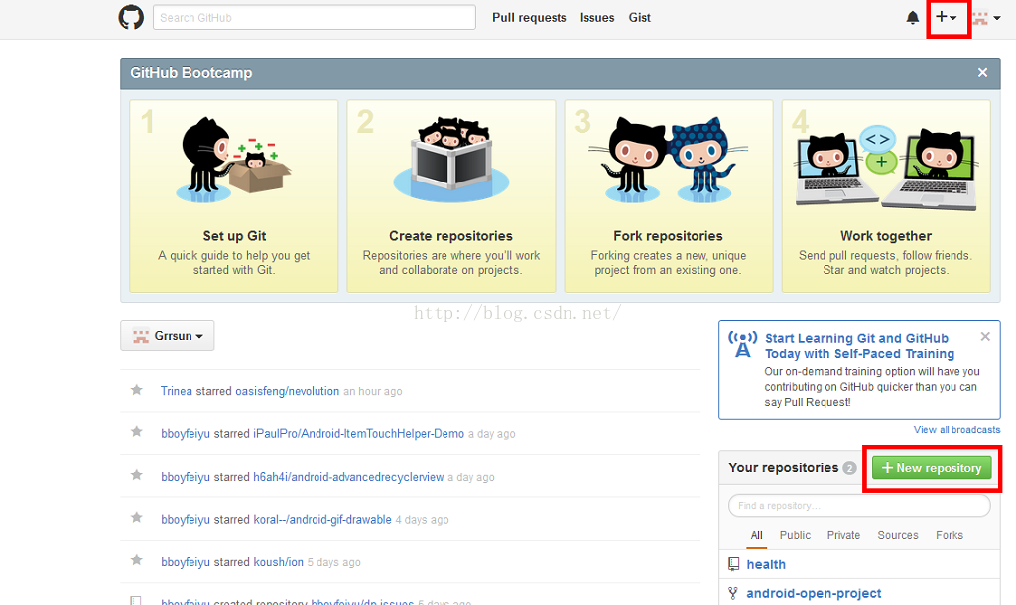Click bboyfeiyu in the koush/ion row
The image size is (1016, 605).
[186, 562]
